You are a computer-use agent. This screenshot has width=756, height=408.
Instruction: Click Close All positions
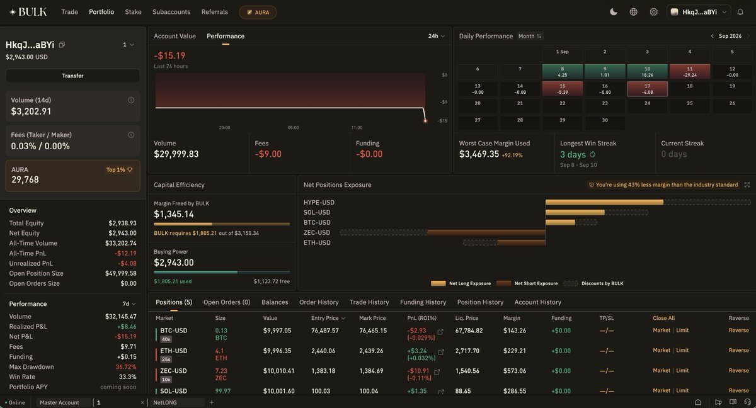coord(663,319)
